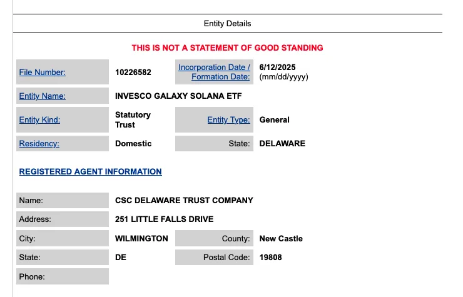463x297 pixels.
Task: Click the DELAWARE state value
Action: click(282, 143)
